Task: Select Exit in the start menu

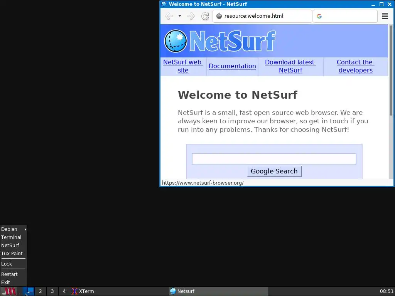Action: tap(14, 282)
